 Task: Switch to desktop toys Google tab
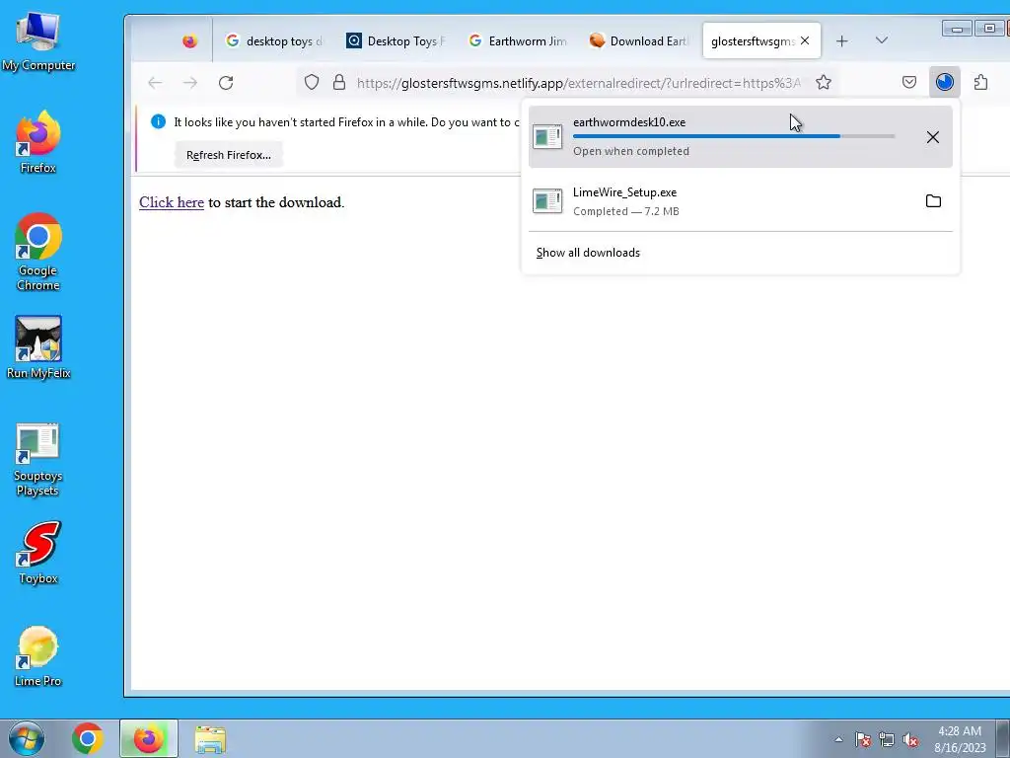(274, 41)
